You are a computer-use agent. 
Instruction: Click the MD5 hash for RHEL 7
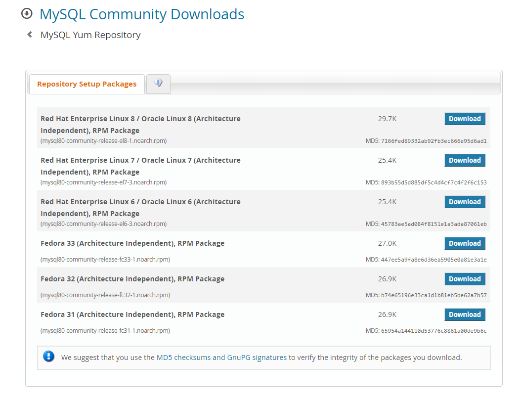pyautogui.click(x=433, y=182)
